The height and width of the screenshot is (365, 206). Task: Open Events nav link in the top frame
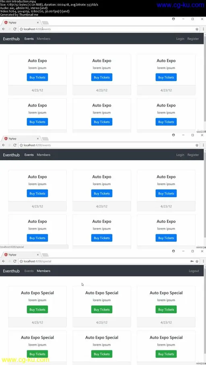tap(29, 39)
